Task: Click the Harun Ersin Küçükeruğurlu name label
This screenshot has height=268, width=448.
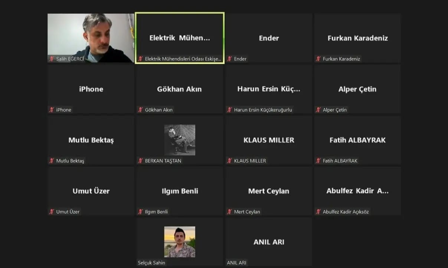Action: click(263, 110)
